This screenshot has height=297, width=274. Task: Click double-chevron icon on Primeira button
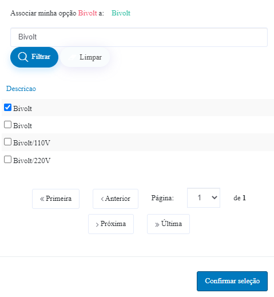(42, 199)
